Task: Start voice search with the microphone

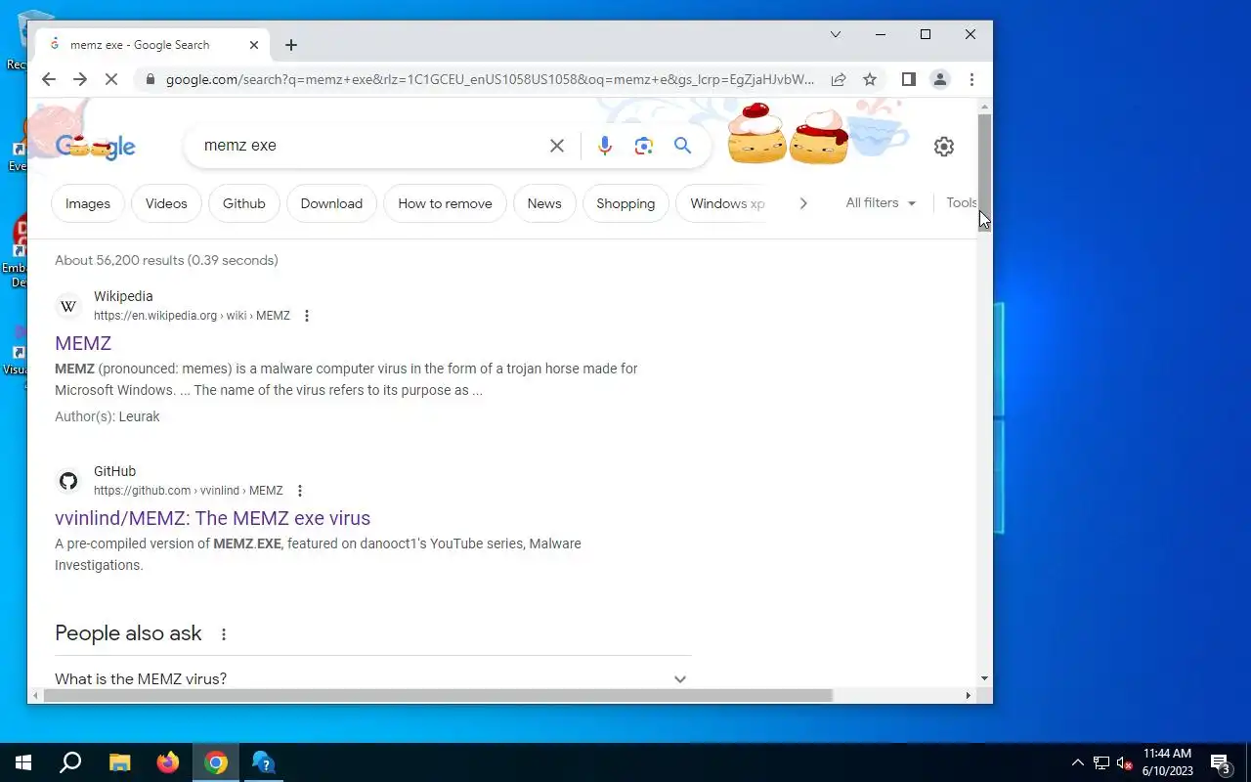Action: click(x=605, y=146)
